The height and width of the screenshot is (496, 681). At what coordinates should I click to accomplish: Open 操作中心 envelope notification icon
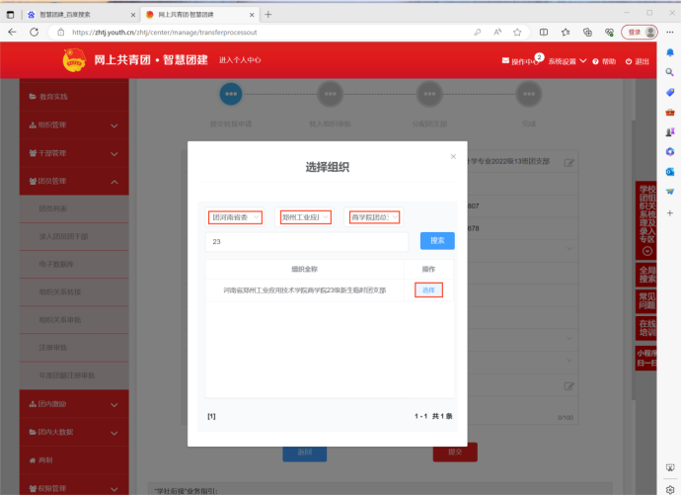[506, 61]
